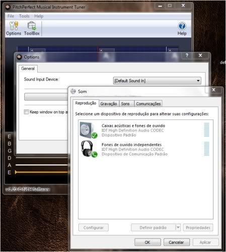Open Propriedades for the device
Image resolution: width=226 pixels, height=252 pixels.
point(198,228)
